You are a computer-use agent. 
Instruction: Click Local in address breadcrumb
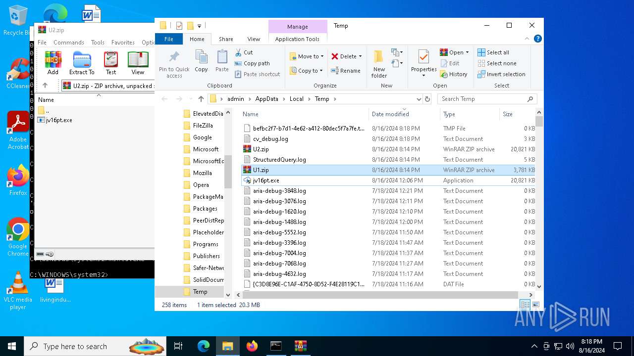pyautogui.click(x=296, y=99)
